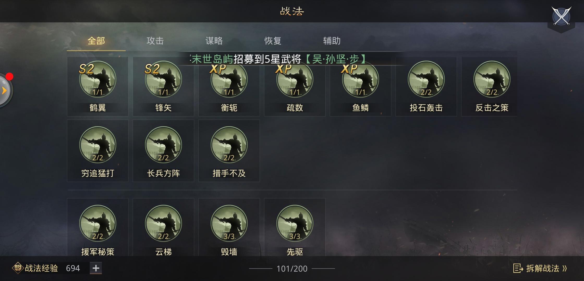Switch to the 辅助 tab
Viewport: 584px width, 281px height.
click(332, 41)
